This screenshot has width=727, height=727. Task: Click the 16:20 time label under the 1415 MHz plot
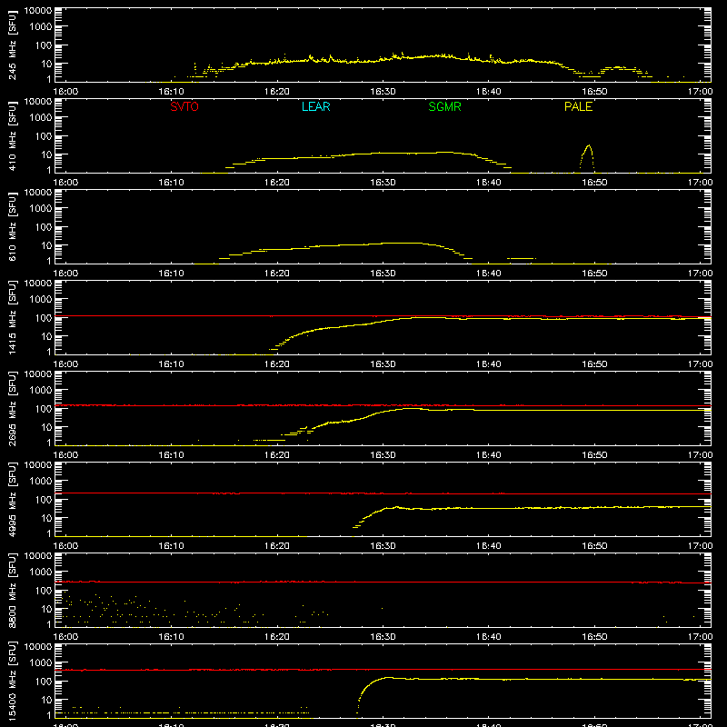pos(277,364)
